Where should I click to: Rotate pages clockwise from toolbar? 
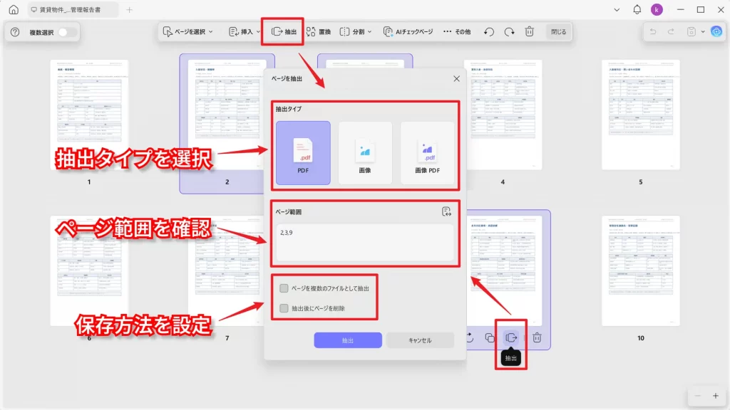pyautogui.click(x=509, y=31)
